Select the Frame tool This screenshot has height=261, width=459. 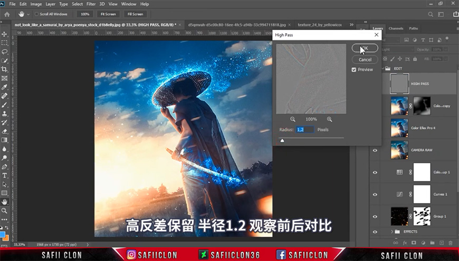tap(4, 78)
